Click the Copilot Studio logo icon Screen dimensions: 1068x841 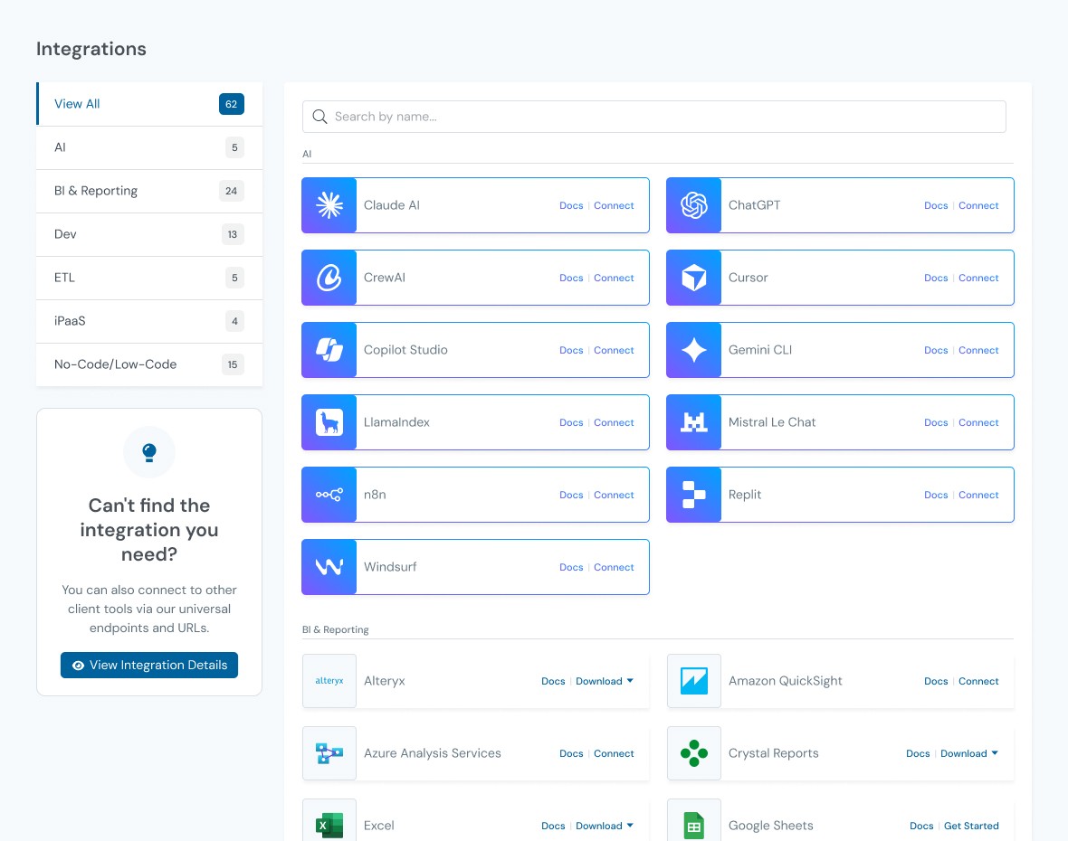[x=329, y=350]
